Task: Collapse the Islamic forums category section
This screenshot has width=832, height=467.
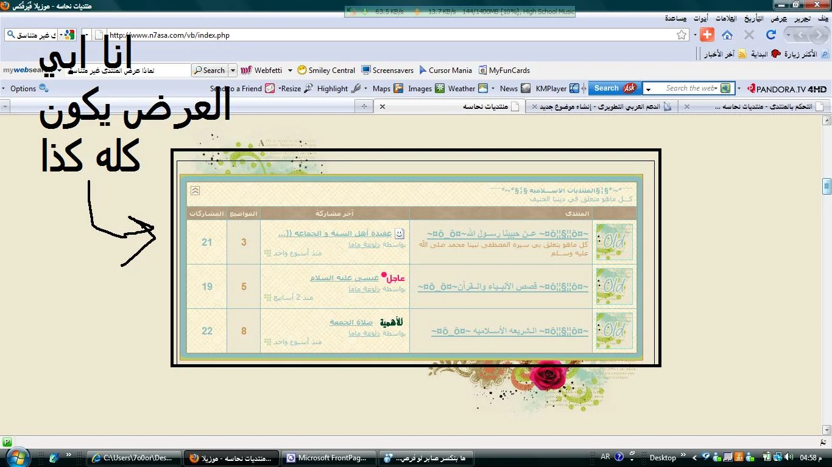Action: (x=195, y=190)
